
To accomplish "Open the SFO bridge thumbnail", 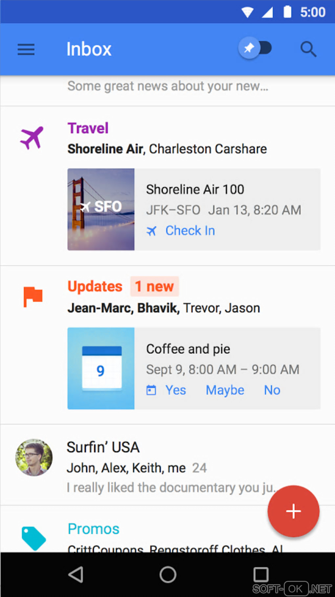I will tap(101, 209).
